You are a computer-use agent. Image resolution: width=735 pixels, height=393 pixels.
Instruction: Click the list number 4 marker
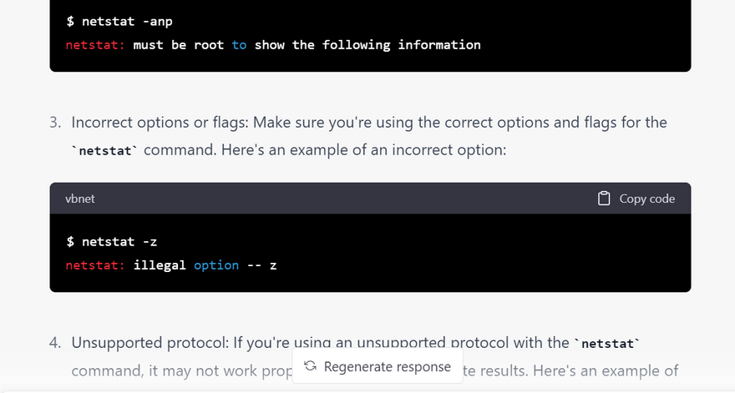54,343
